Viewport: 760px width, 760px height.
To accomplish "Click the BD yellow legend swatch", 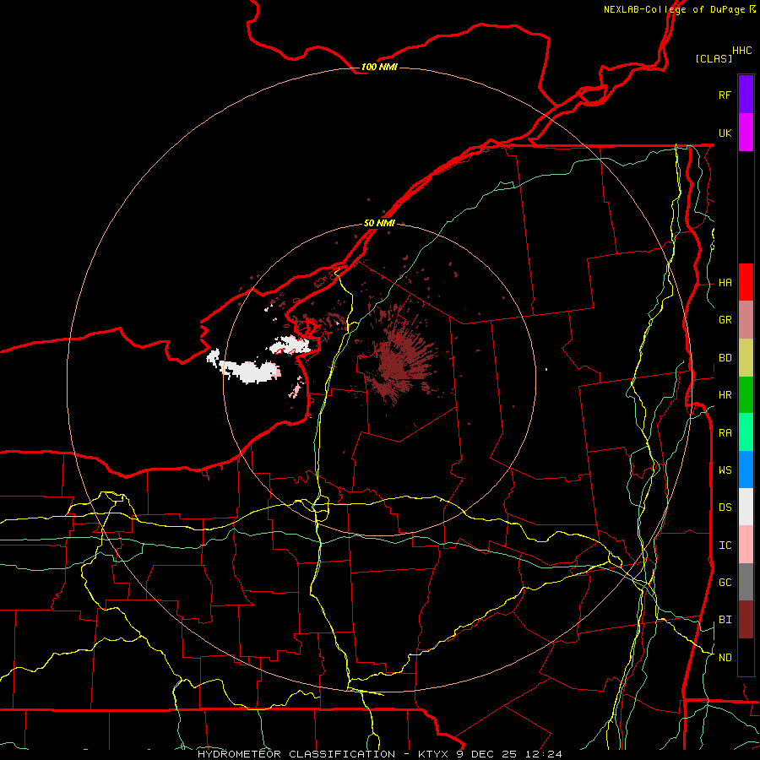I will pyautogui.click(x=746, y=358).
